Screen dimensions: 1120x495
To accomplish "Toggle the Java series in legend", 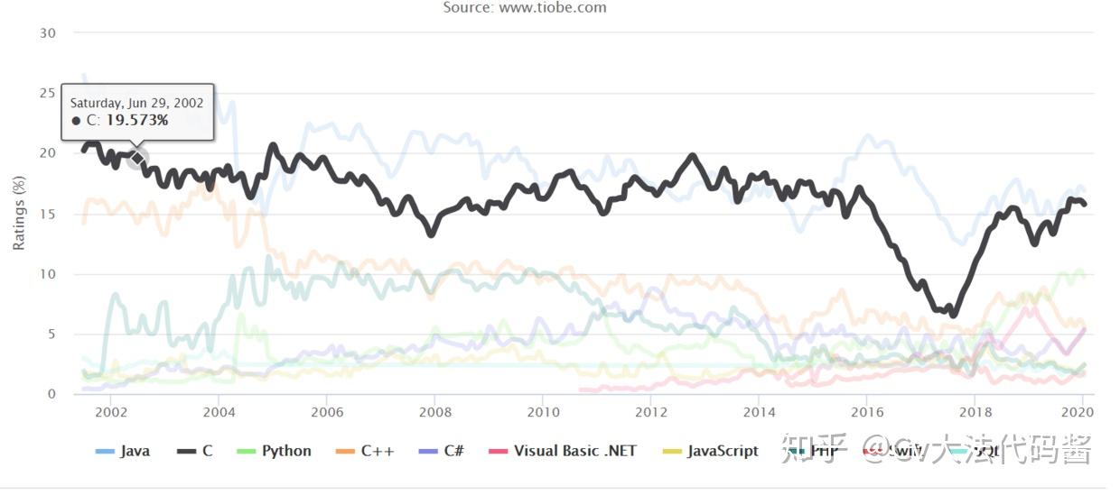I will pos(135,451).
